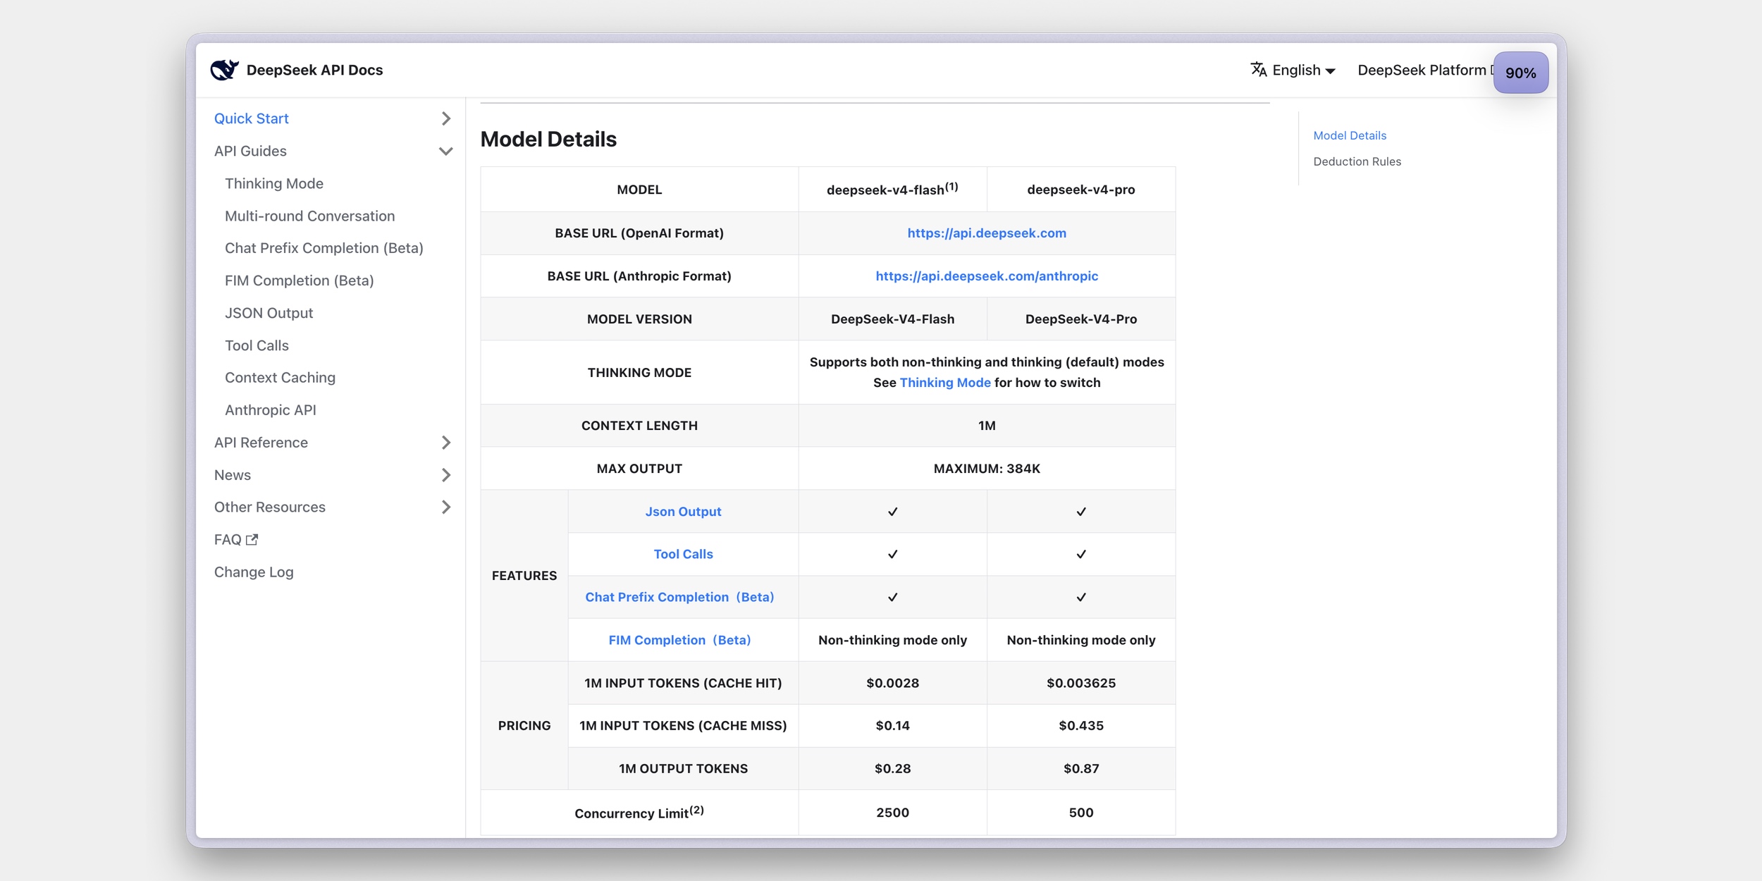
Task: Click the 1M context length value
Action: (987, 426)
